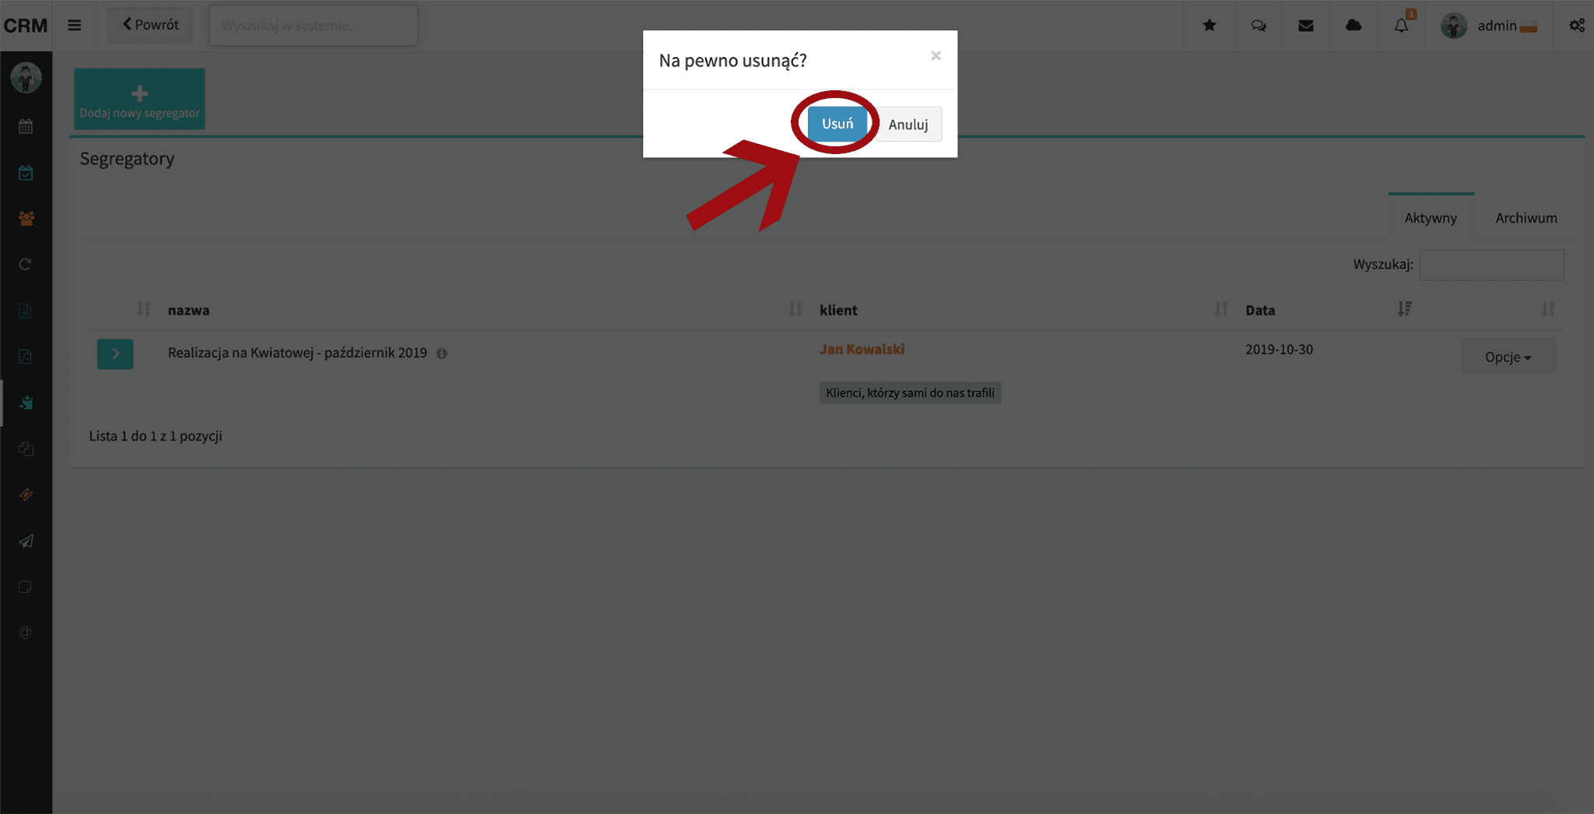The image size is (1594, 814).
Task: Open the second document icon in sidebar
Action: tap(26, 356)
